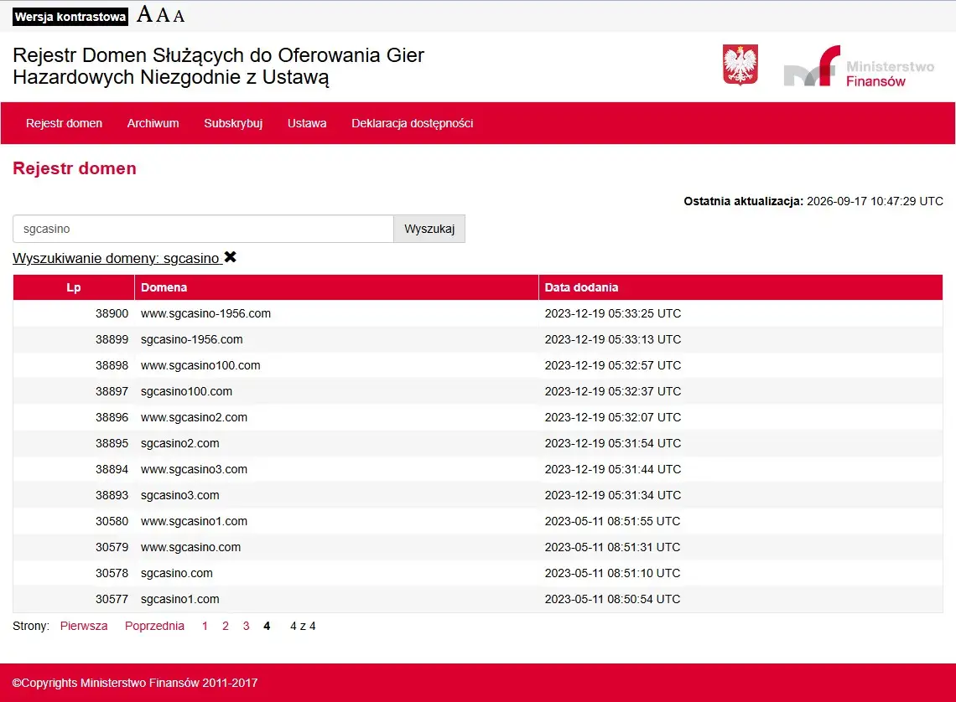
Task: Click the current page number 4
Action: click(x=267, y=626)
